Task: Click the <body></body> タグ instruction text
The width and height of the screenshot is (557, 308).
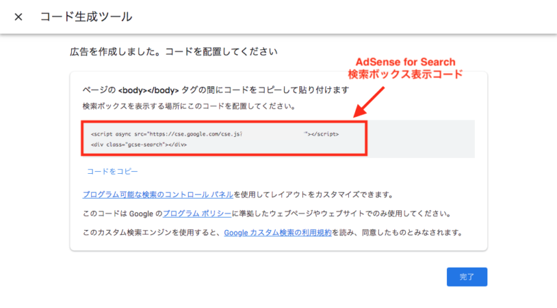Action: coord(216,90)
